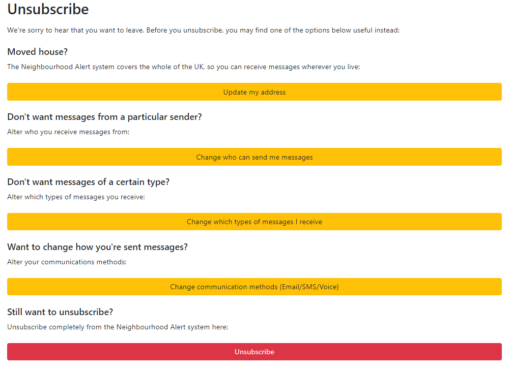
Task: Click the main Unsubscribe page heading
Action: point(48,9)
